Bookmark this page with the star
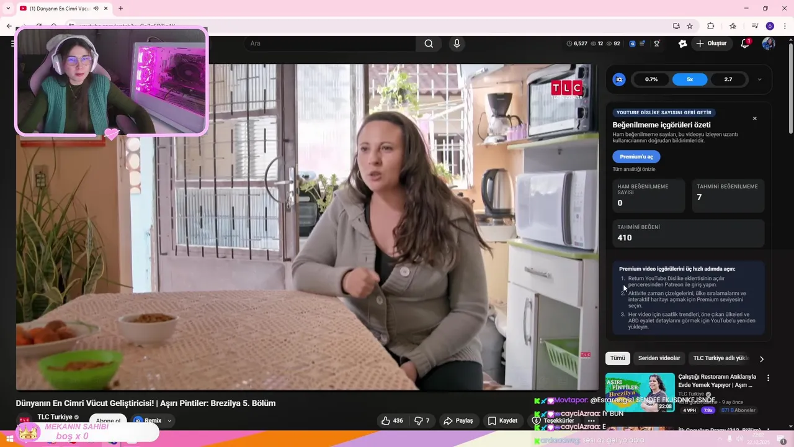 click(690, 26)
